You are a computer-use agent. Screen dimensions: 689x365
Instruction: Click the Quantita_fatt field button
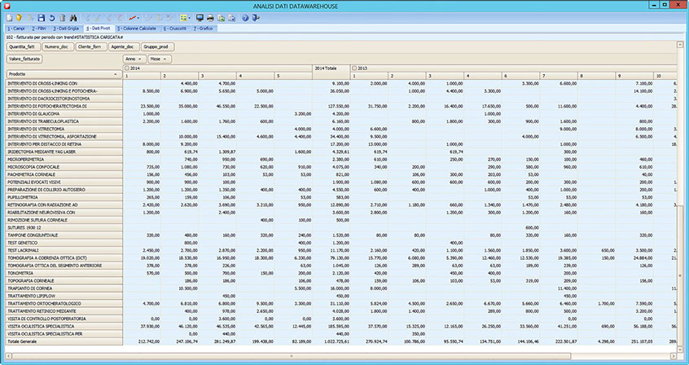22,46
